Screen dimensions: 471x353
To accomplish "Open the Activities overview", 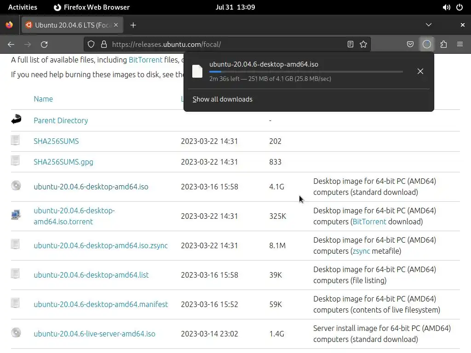I will click(x=23, y=7).
